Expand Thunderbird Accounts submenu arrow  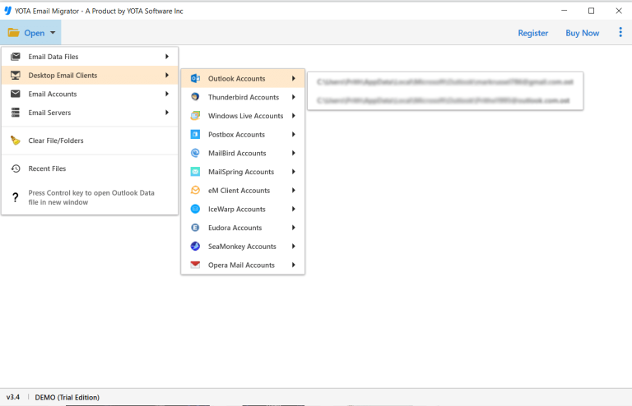click(294, 97)
